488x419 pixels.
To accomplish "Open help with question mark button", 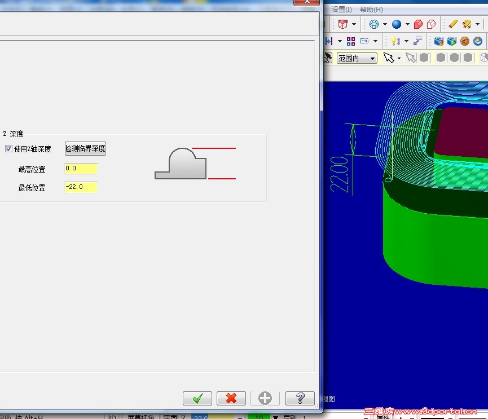I will (x=300, y=398).
